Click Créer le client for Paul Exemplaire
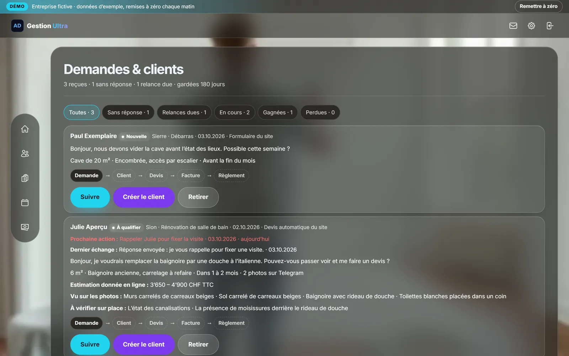This screenshot has width=569, height=356. tap(144, 197)
